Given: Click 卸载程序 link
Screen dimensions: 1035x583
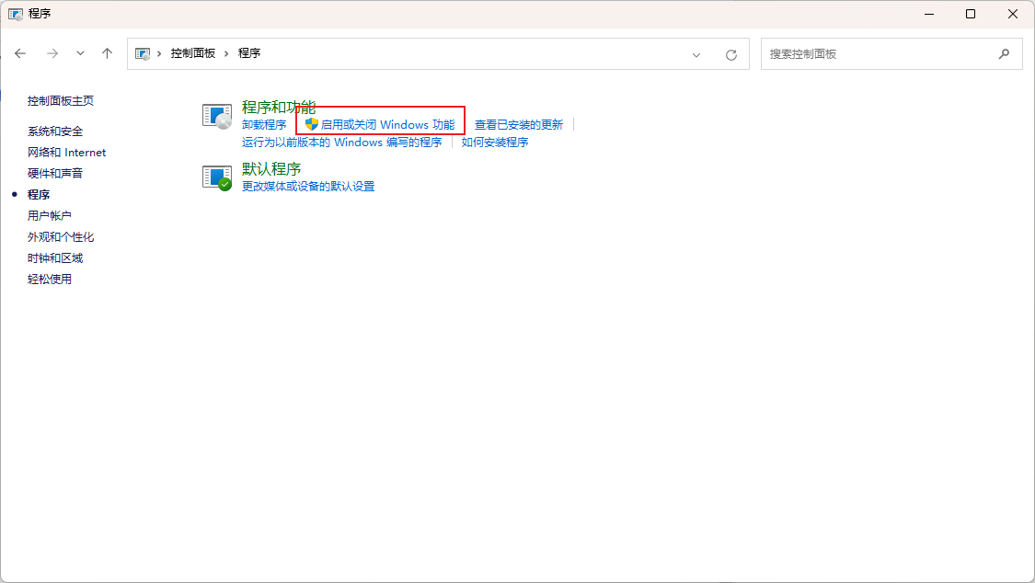Looking at the screenshot, I should click(x=264, y=125).
